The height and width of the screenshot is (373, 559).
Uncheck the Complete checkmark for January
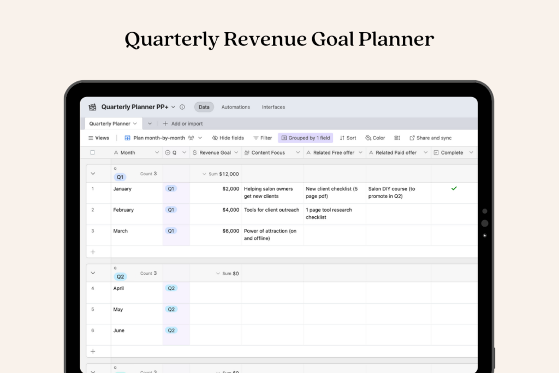point(454,188)
